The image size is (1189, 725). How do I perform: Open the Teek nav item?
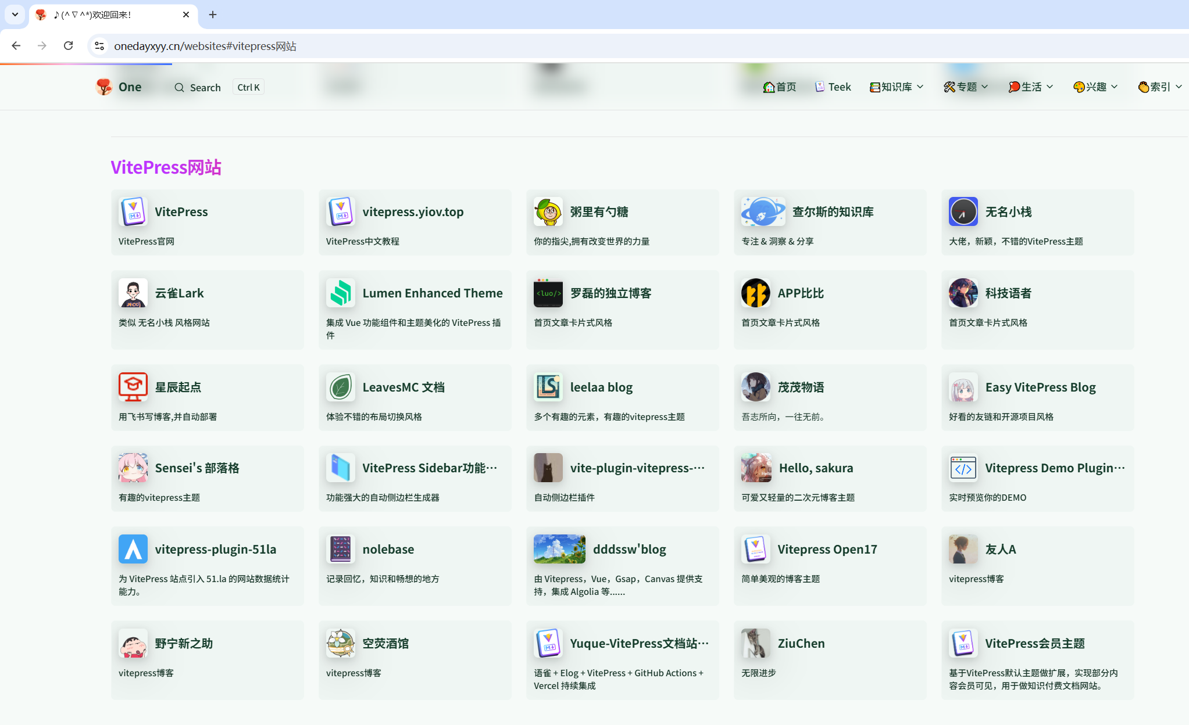coord(833,87)
